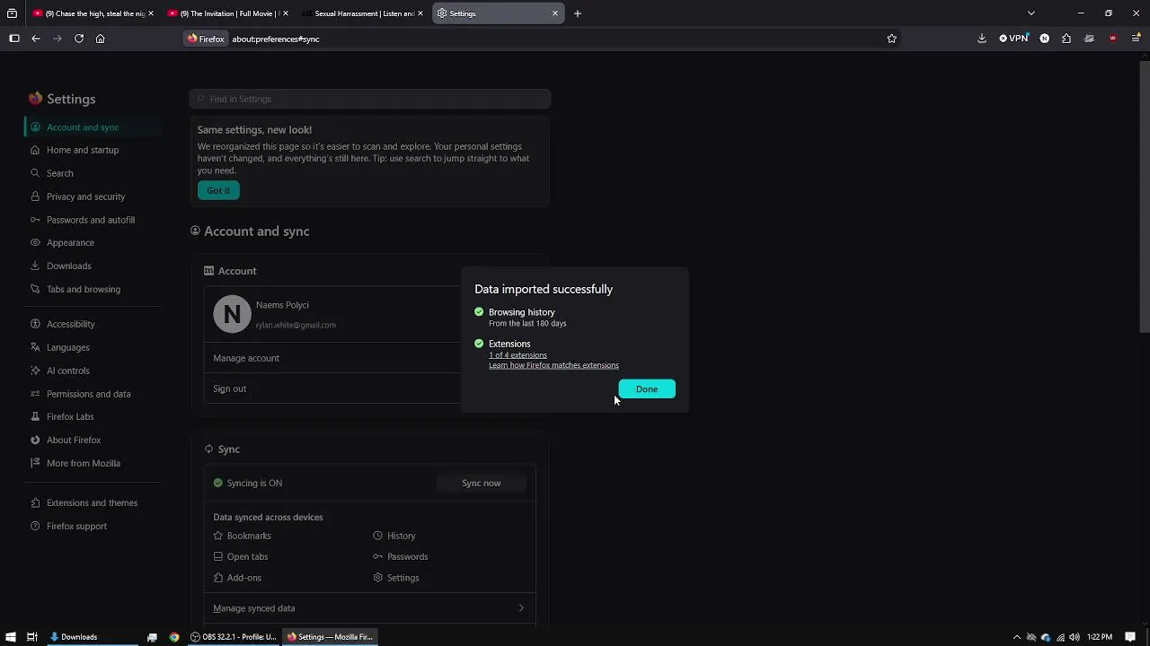Click the Home toolbar icon

click(x=101, y=39)
